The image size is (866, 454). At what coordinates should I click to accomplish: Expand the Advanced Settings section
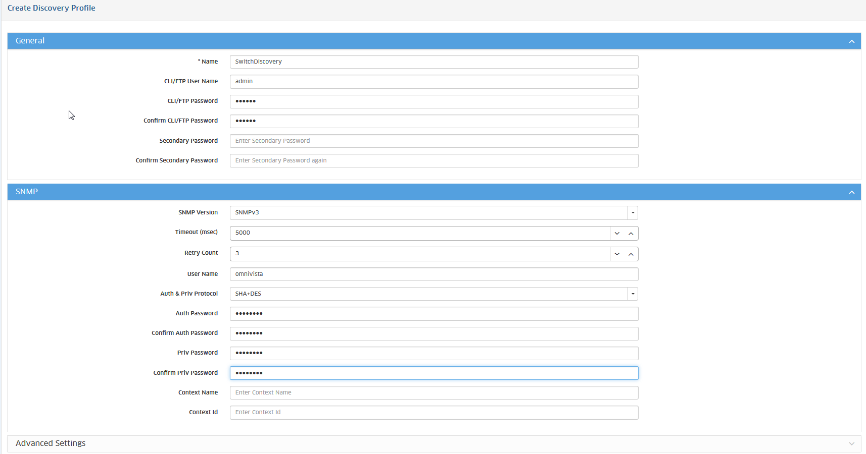pos(851,443)
